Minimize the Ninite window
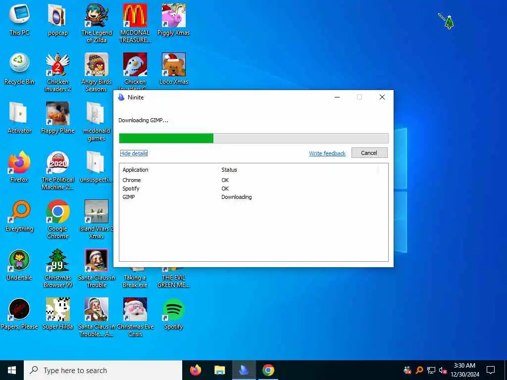Viewport: 507px width, 380px height. [x=337, y=97]
